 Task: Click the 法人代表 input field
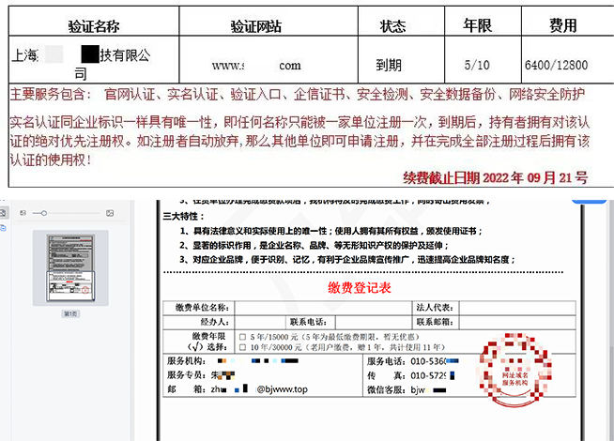(517, 308)
